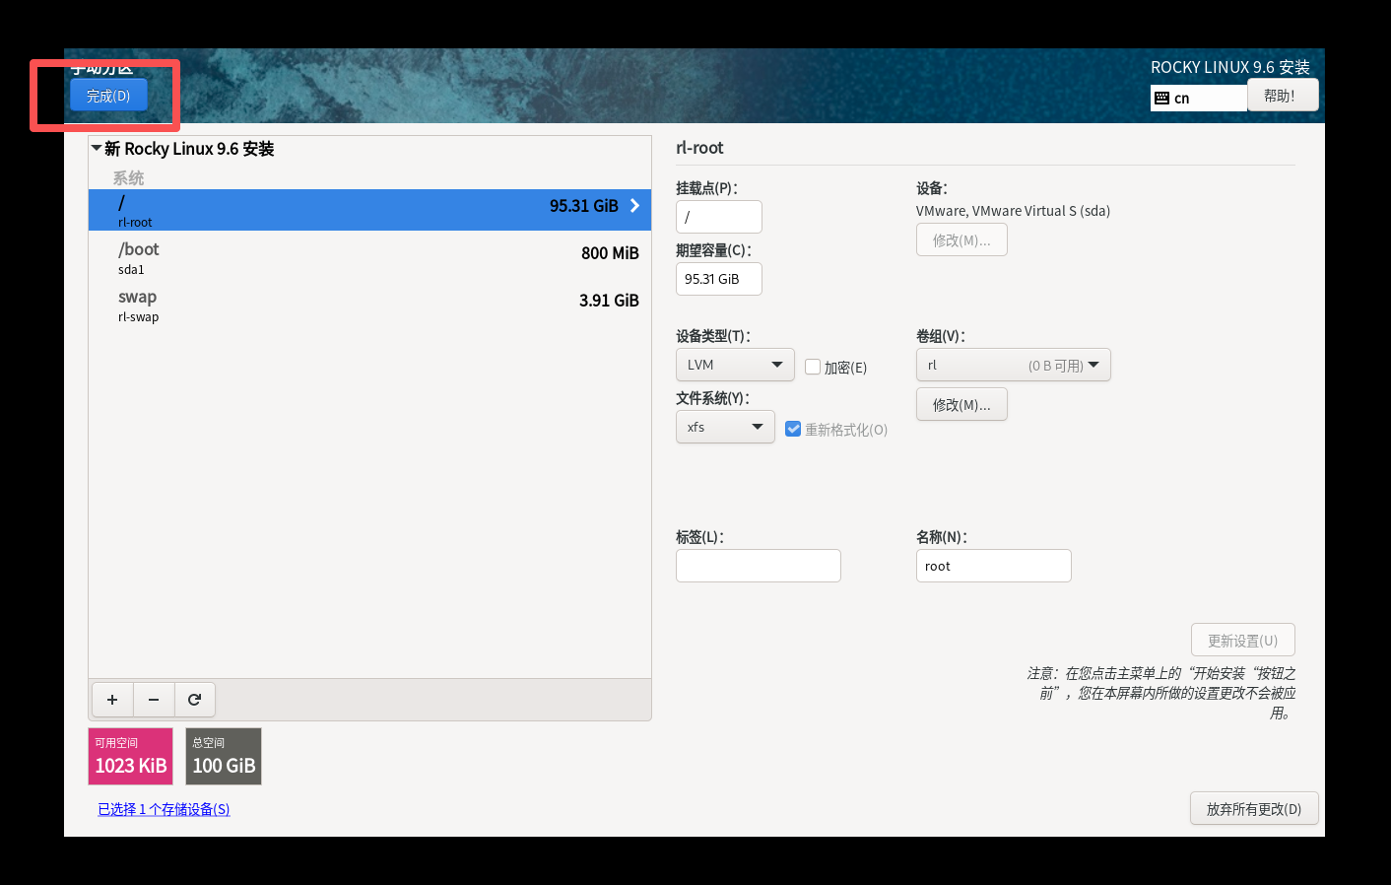Click the 名称(N) name field
Viewport: 1391px width, 885px height.
pyautogui.click(x=994, y=566)
